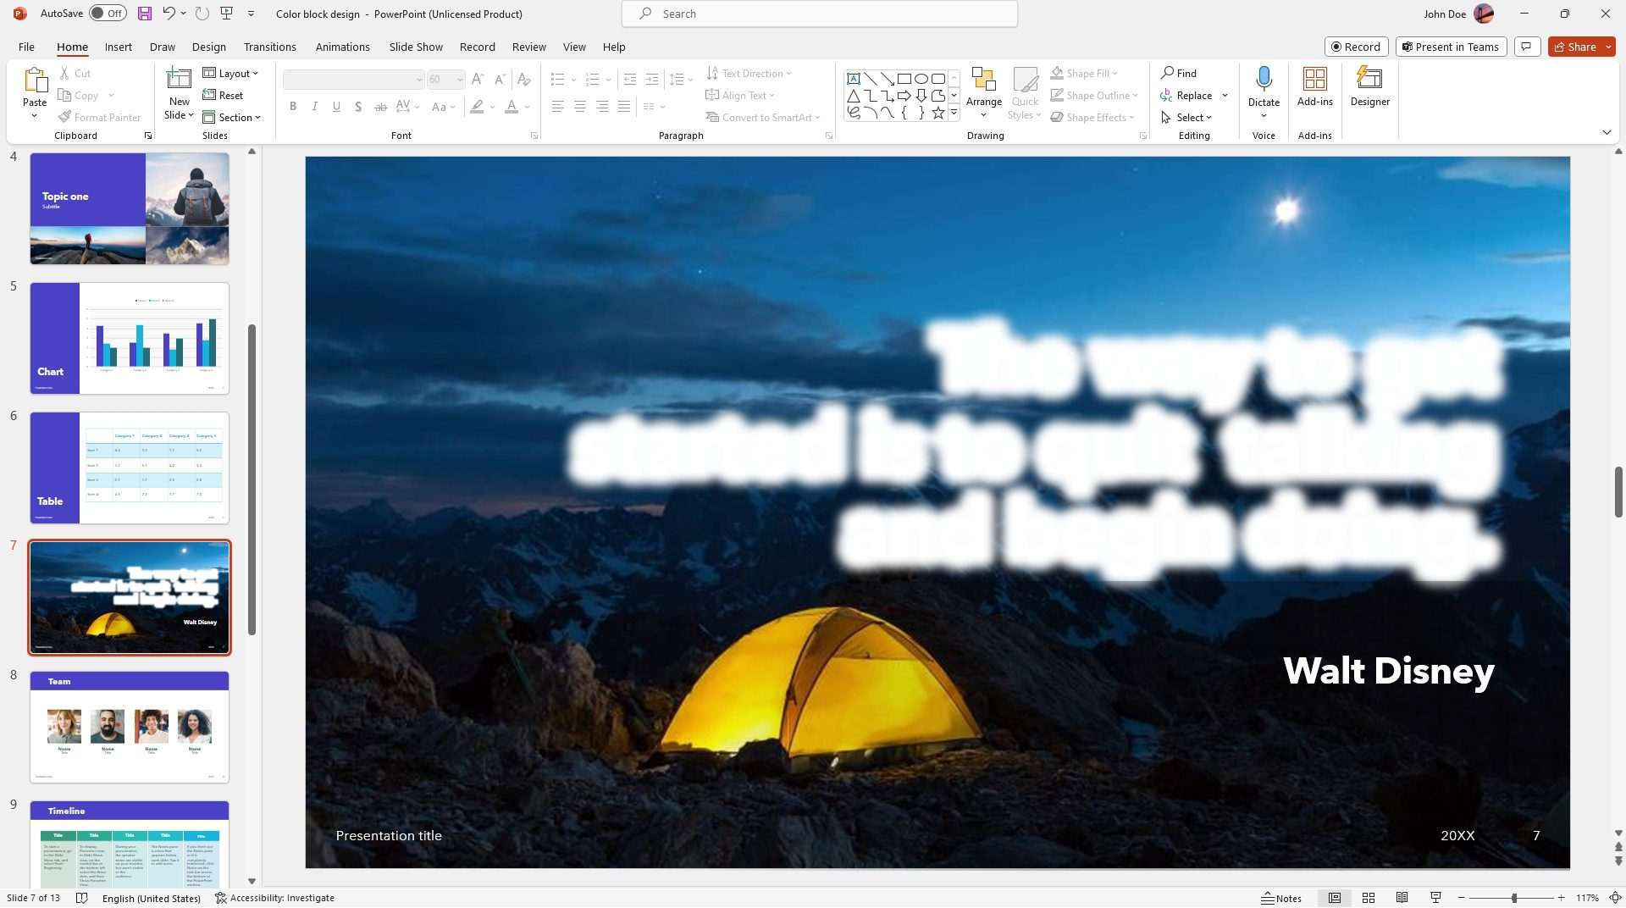
Task: Click the text highlight color button
Action: [478, 107]
